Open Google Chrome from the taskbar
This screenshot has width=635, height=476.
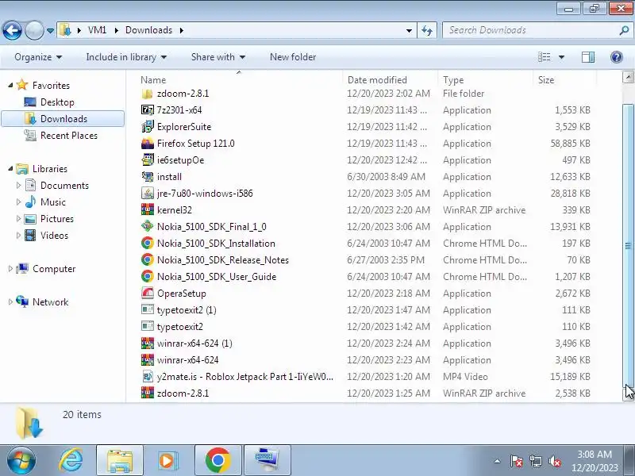[x=217, y=460]
